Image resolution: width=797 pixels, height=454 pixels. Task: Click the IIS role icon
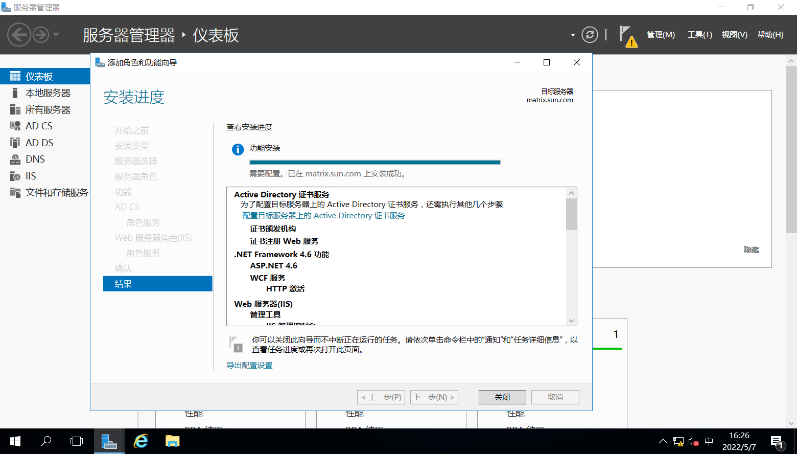point(15,176)
